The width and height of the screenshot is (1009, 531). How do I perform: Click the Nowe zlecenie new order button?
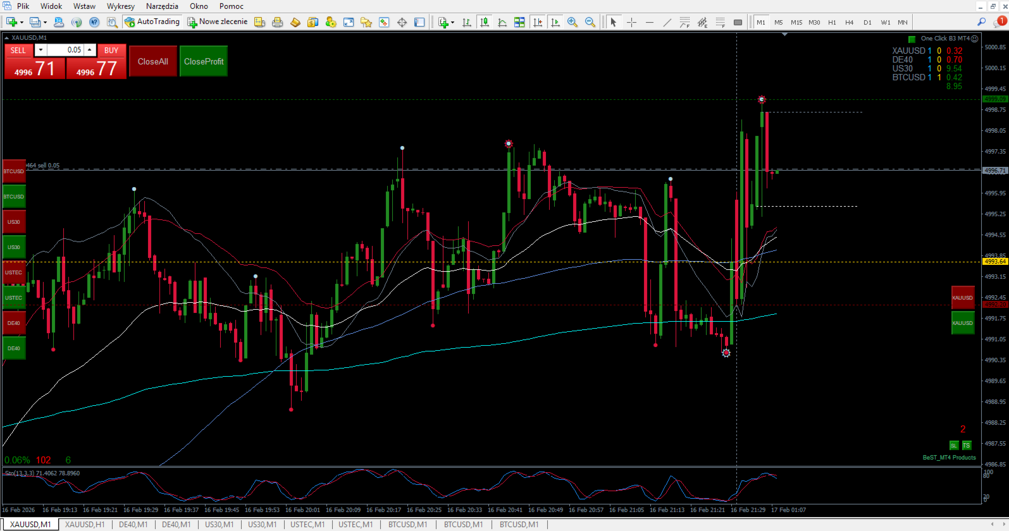218,22
